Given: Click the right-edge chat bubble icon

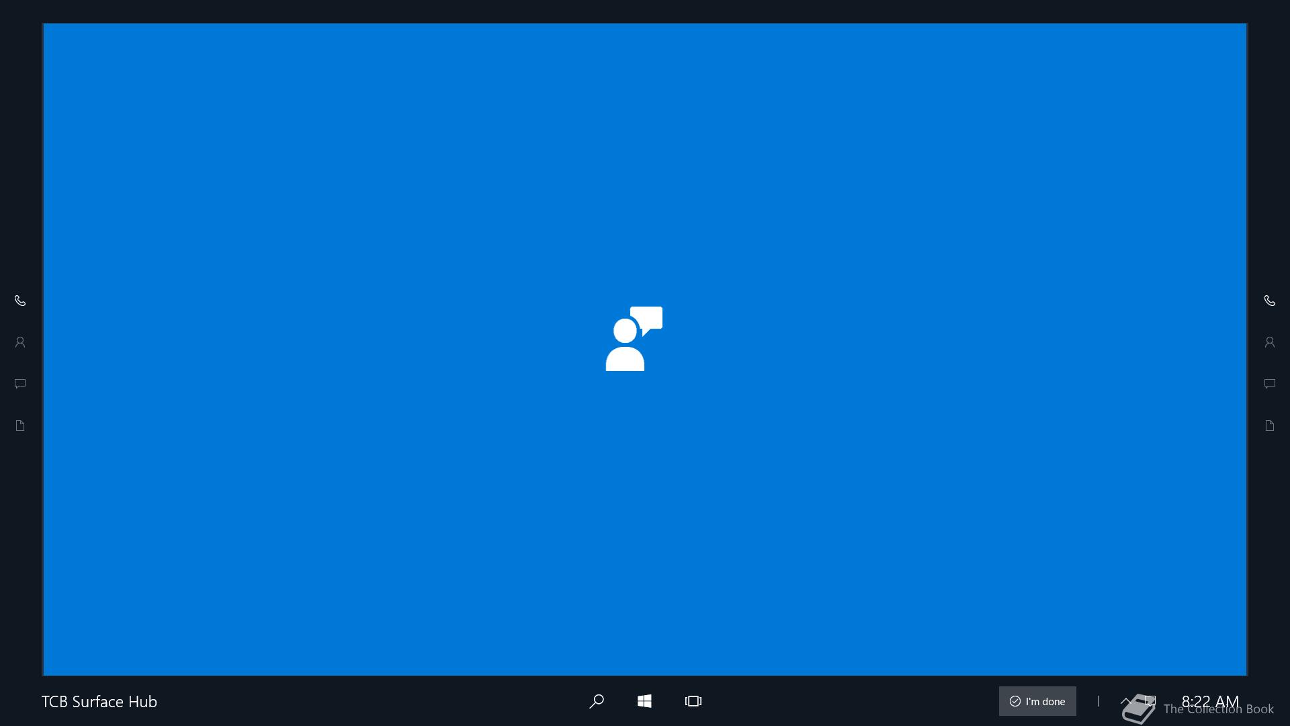Looking at the screenshot, I should (1269, 384).
